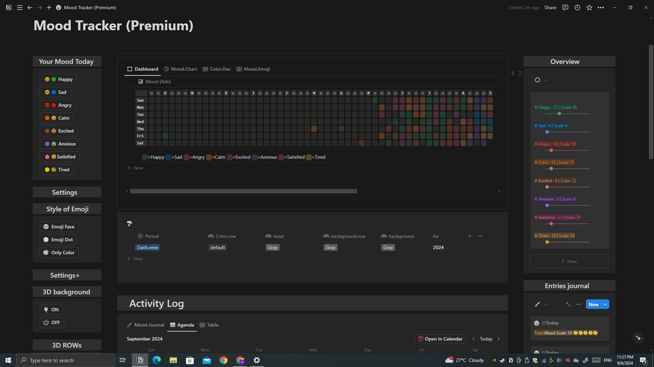Viewport: 654px width, 367px height.
Task: Open page history clock icon
Action: pos(577,8)
